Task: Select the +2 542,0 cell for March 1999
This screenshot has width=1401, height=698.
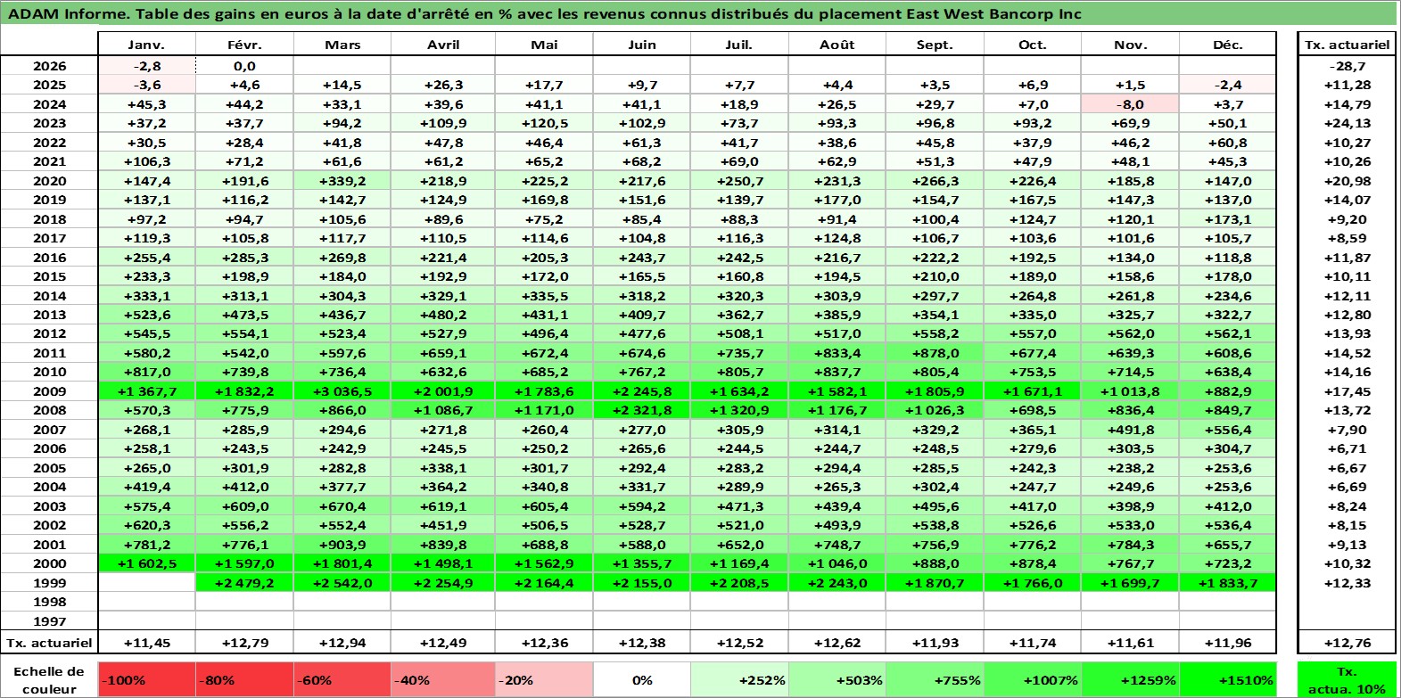Action: pos(342,583)
